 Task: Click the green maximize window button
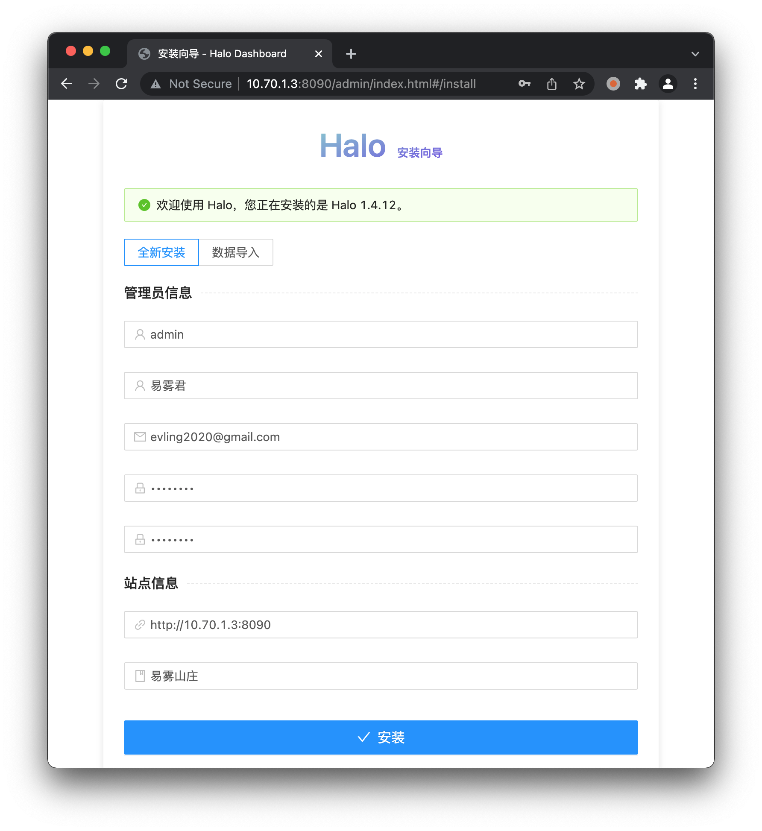pyautogui.click(x=105, y=51)
